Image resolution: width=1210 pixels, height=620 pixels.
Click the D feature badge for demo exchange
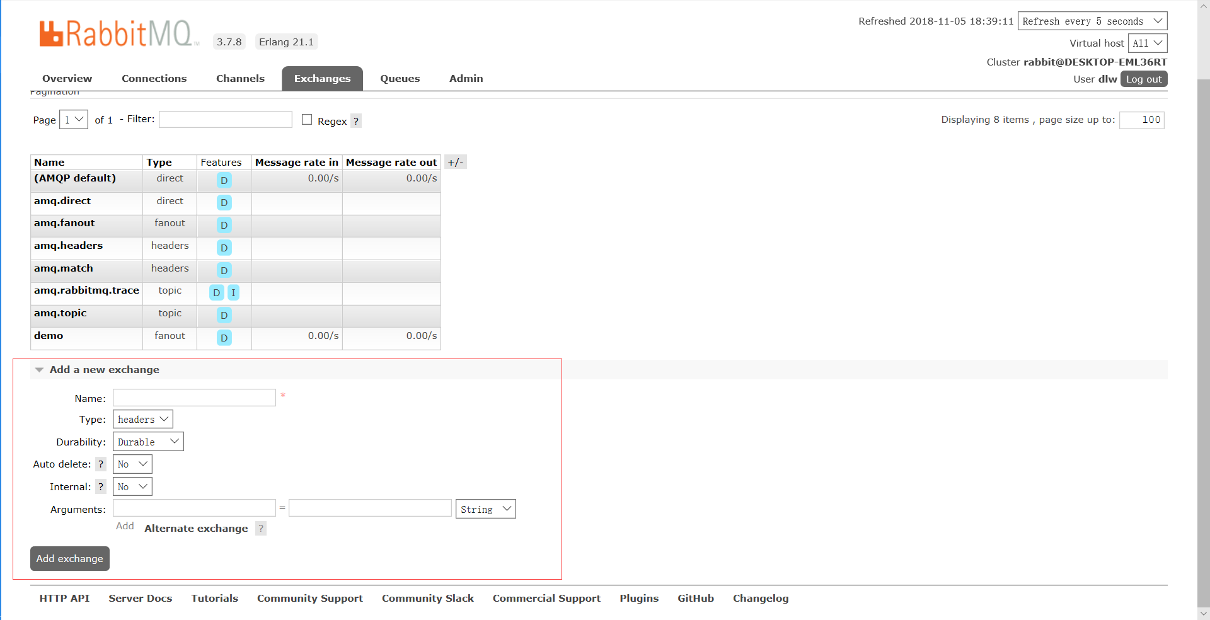coord(224,338)
